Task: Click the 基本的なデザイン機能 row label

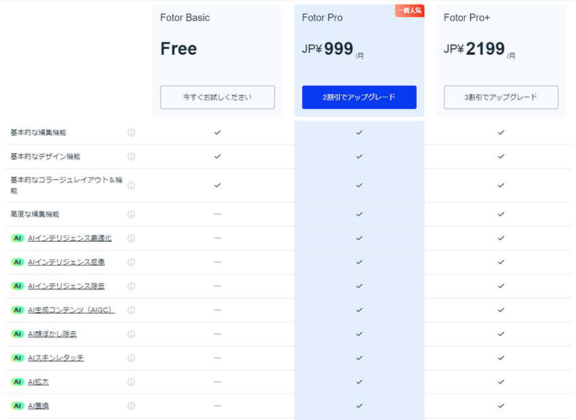Action: pyautogui.click(x=45, y=156)
